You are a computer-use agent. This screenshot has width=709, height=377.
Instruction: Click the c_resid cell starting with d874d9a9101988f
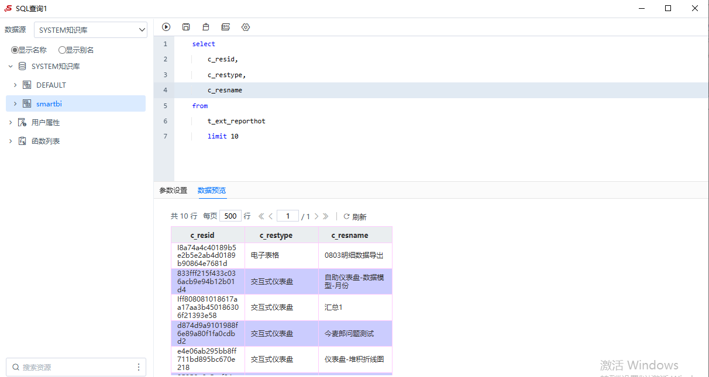click(208, 333)
